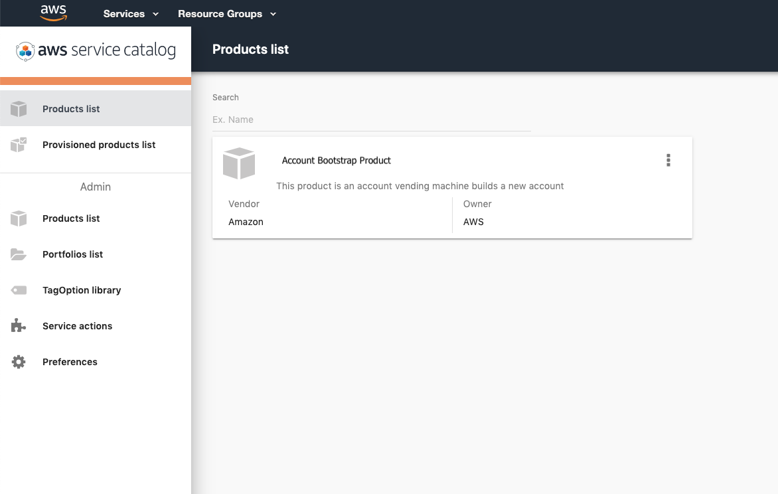
Task: Click the Products list page heading
Action: (x=250, y=49)
